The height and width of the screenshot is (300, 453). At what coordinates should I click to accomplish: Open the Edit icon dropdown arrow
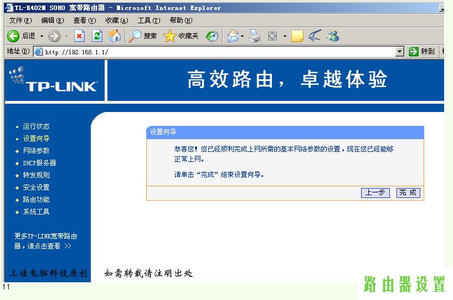point(285,37)
